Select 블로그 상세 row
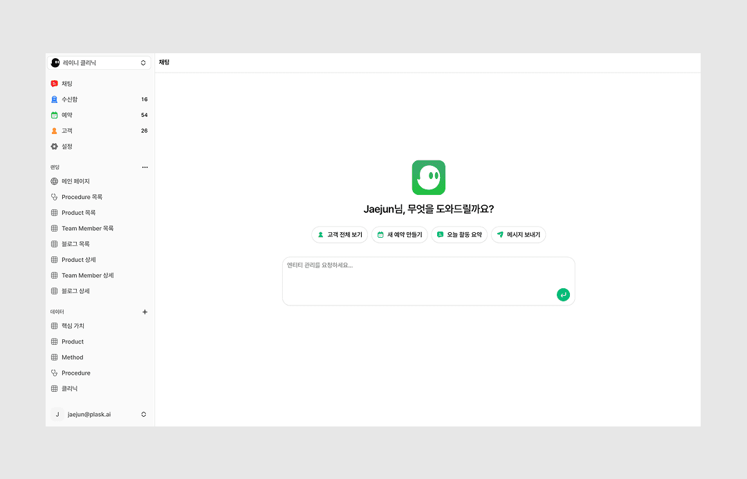The width and height of the screenshot is (747, 479). [x=99, y=291]
